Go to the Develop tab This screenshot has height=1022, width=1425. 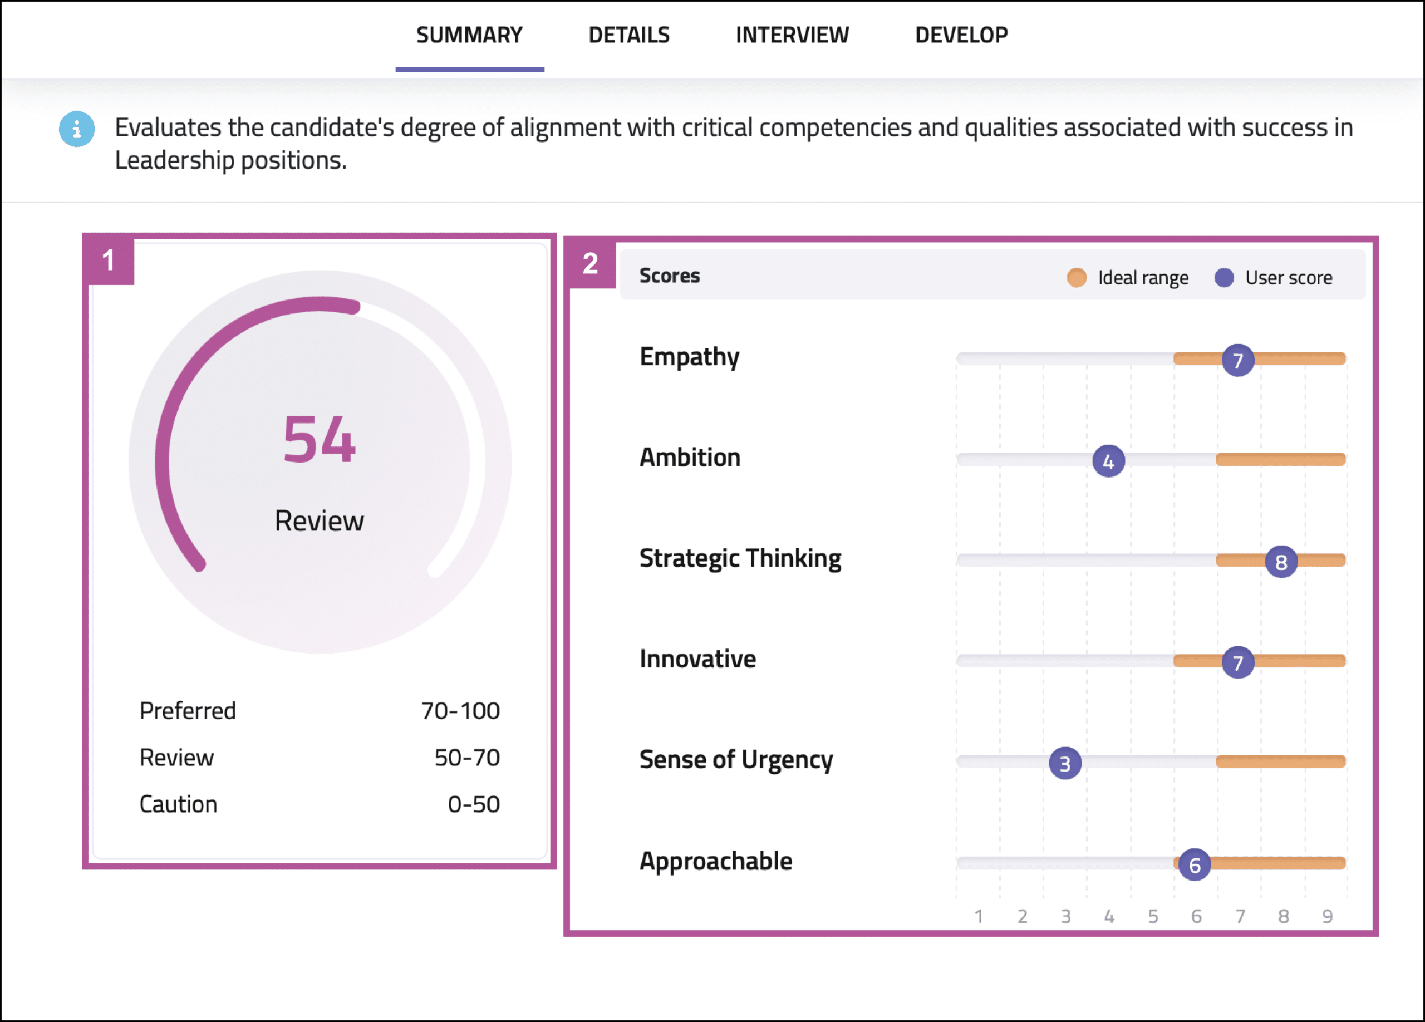(x=961, y=35)
